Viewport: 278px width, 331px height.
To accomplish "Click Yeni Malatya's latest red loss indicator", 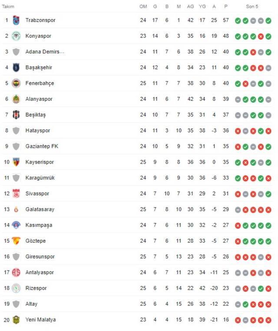I will (x=268, y=320).
